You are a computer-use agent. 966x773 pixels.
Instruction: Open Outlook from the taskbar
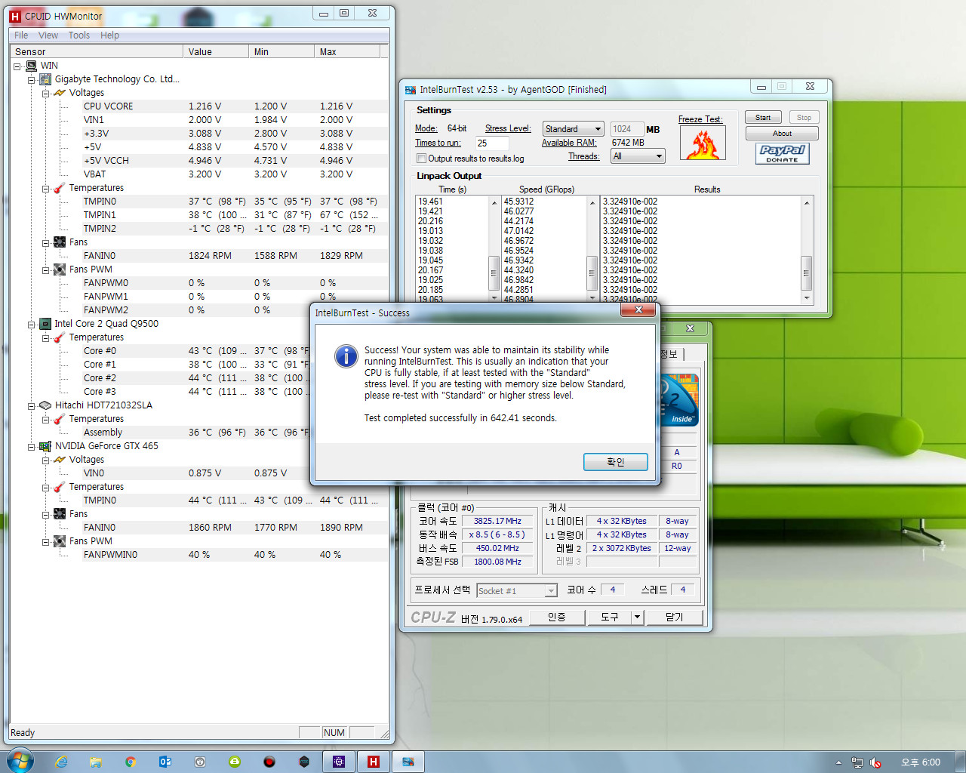click(x=165, y=762)
